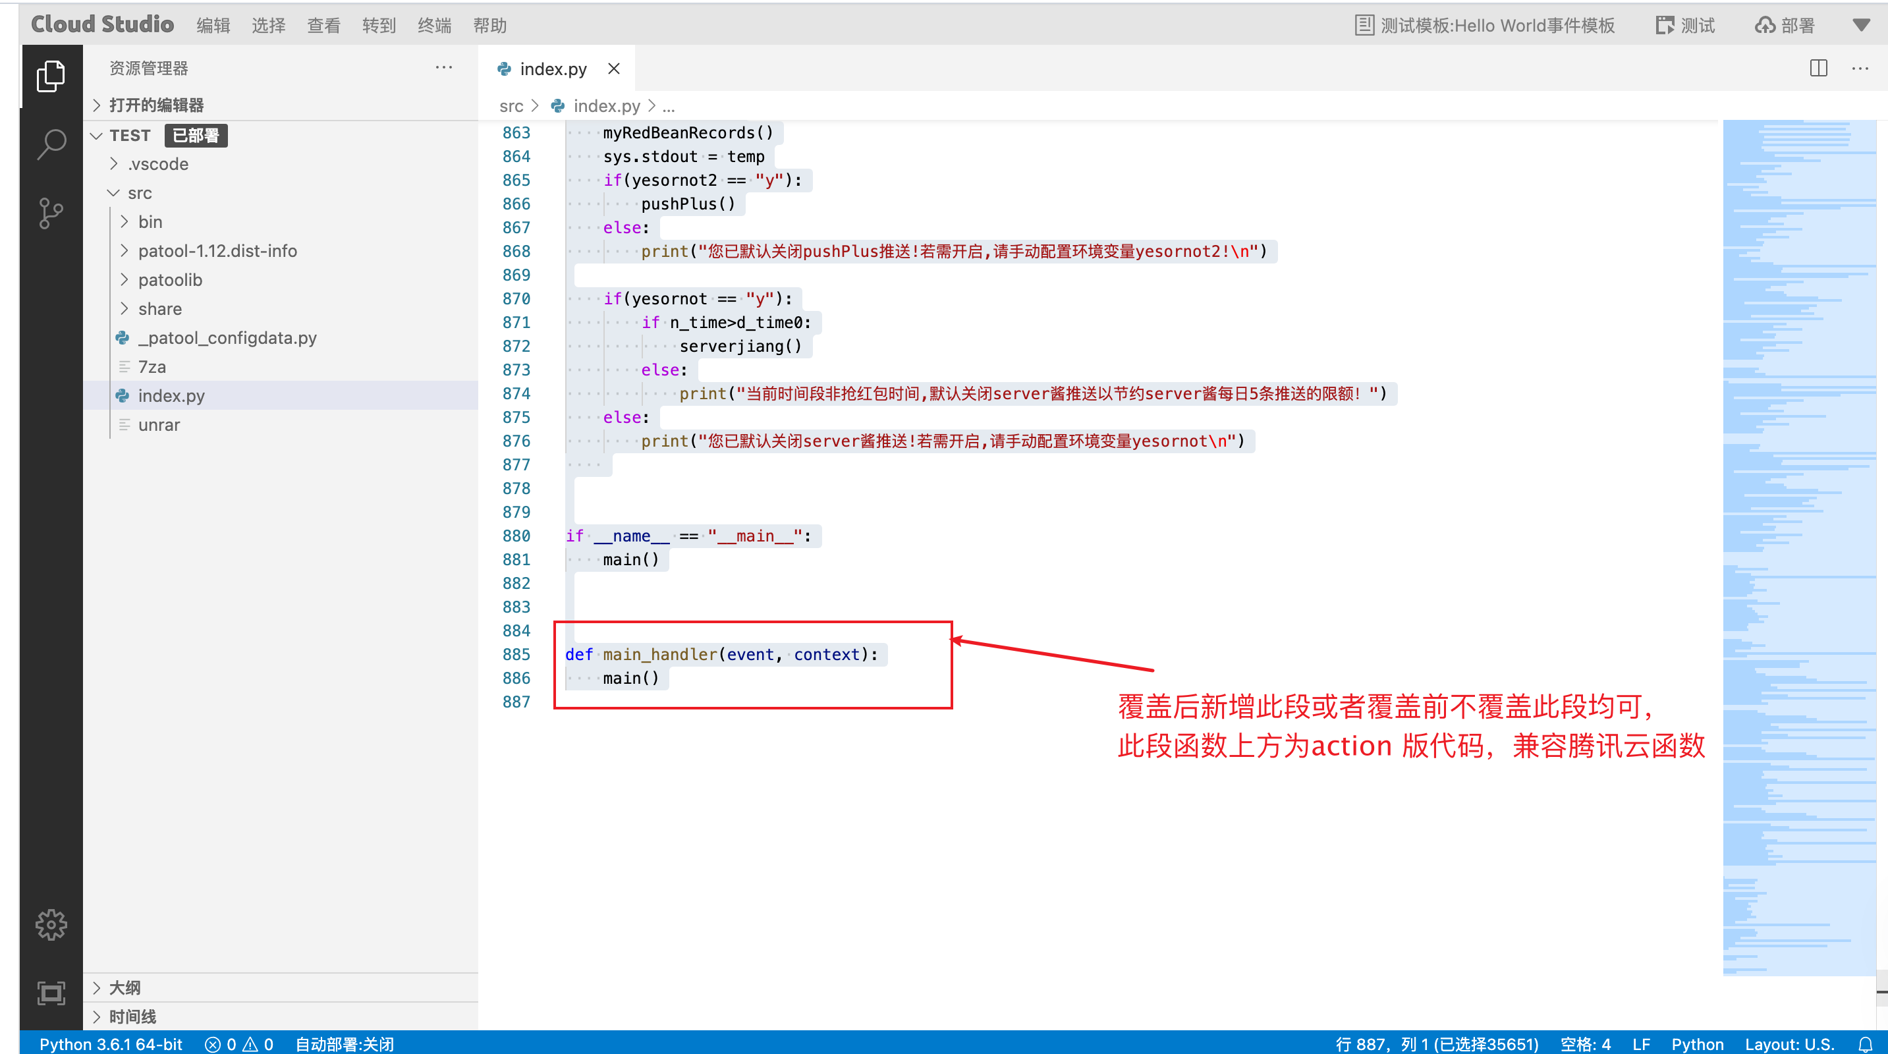
Task: Change language mode from Python
Action: pos(1697,1043)
